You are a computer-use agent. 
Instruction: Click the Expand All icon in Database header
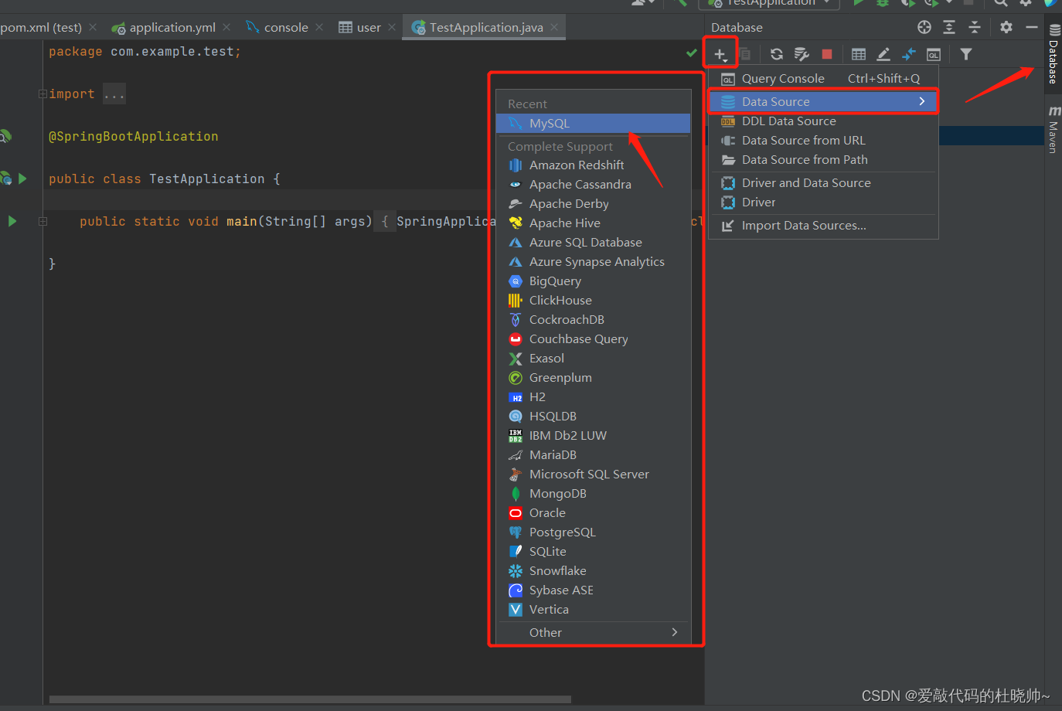949,27
